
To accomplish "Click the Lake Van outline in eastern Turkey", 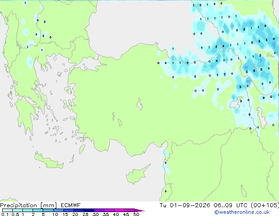I will click(x=236, y=103).
